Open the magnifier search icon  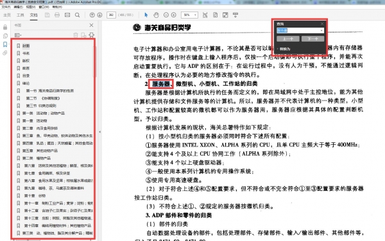click(78, 15)
